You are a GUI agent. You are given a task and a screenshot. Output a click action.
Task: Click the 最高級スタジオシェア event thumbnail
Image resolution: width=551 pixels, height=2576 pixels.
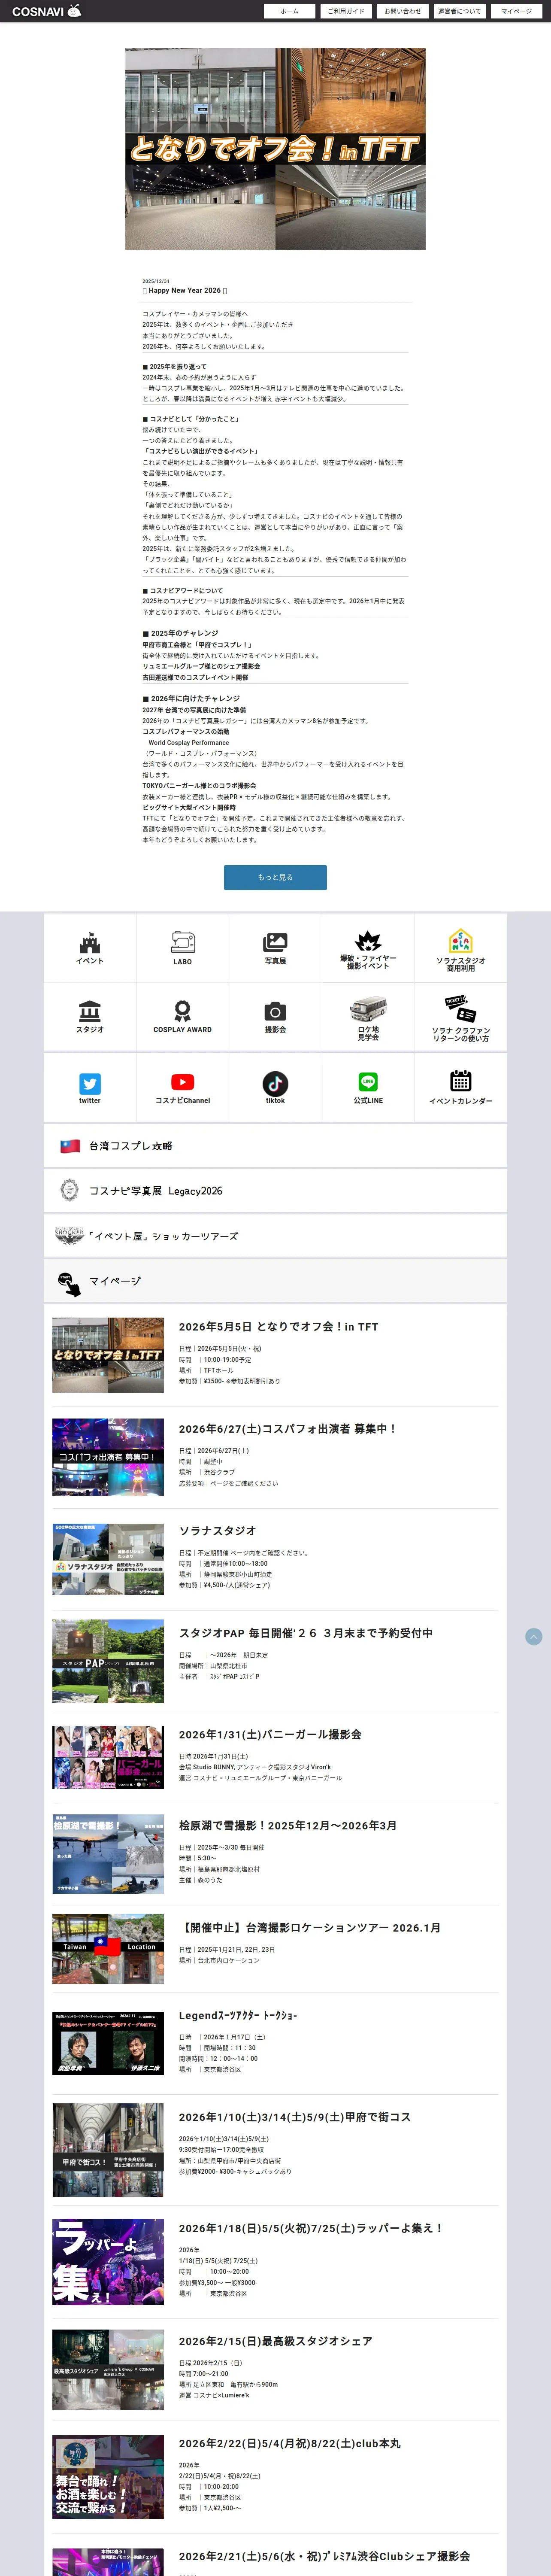click(108, 2369)
